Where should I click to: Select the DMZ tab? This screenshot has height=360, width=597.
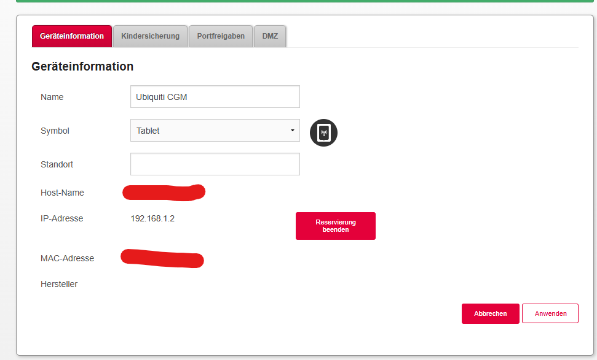(x=270, y=36)
